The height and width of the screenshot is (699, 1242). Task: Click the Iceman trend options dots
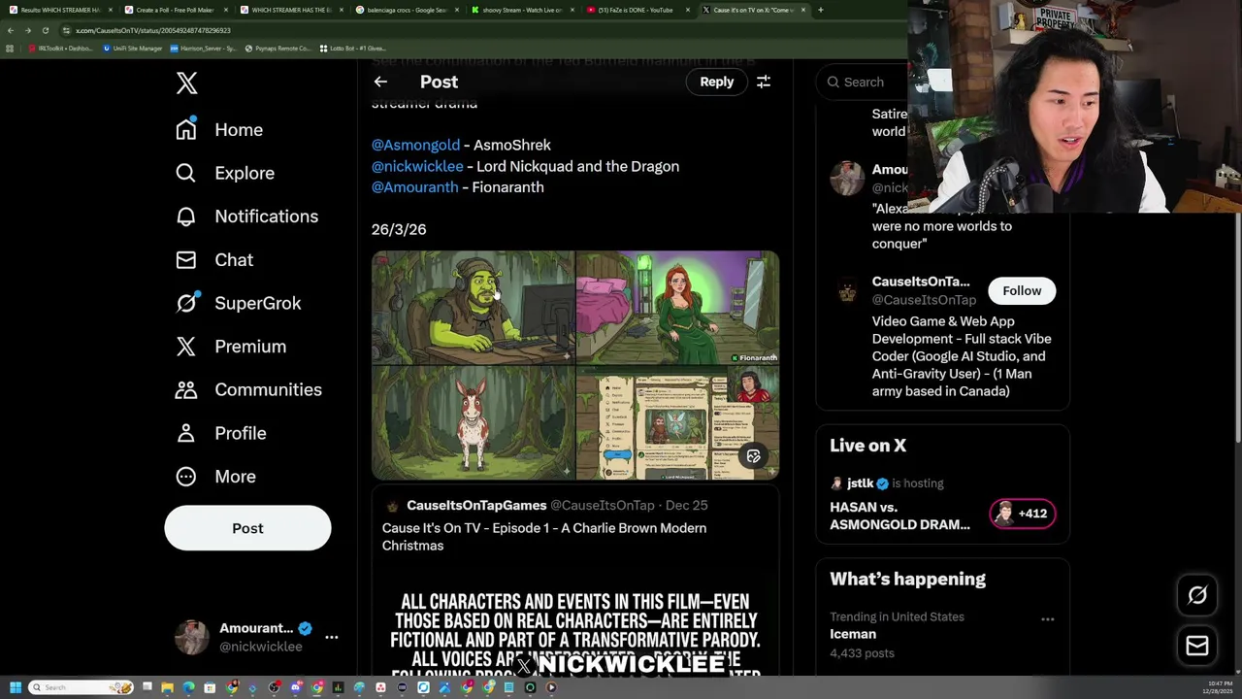(x=1047, y=618)
